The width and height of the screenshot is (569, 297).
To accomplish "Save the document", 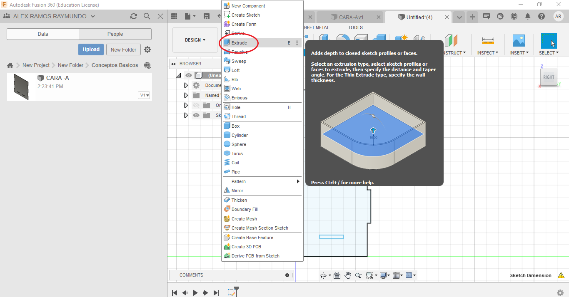I will click(x=207, y=16).
